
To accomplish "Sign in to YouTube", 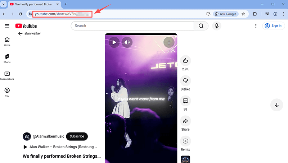I will 274,26.
